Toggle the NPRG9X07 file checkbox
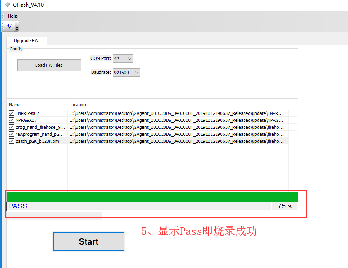348x268 pixels. [x=11, y=120]
